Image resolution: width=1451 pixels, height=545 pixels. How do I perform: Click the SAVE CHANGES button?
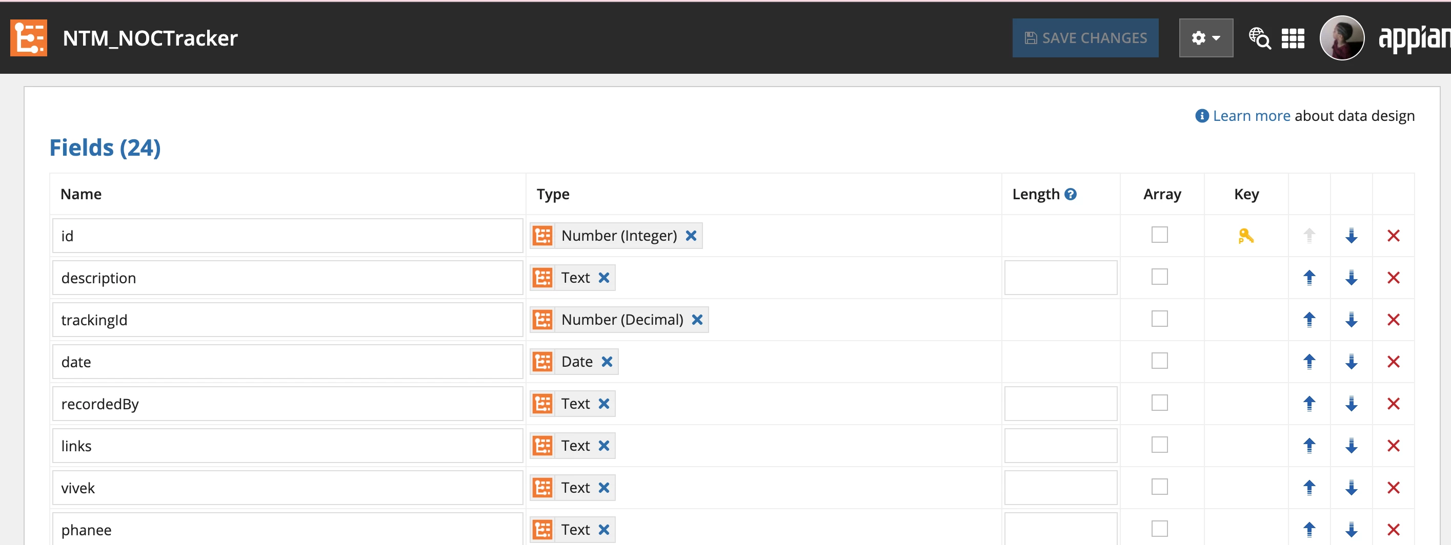(1085, 38)
